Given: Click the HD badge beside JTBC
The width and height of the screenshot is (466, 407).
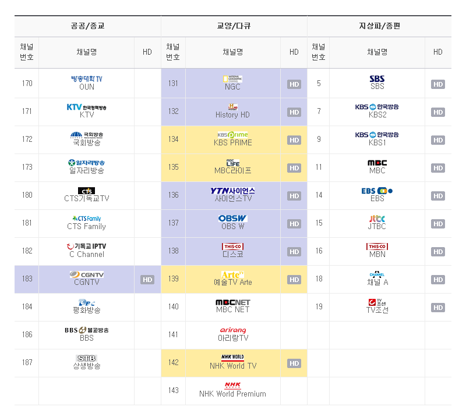Looking at the screenshot, I should coord(438,224).
